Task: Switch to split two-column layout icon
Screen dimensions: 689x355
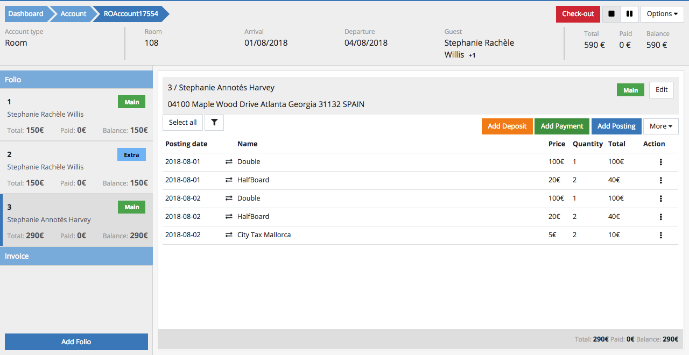Action: click(x=629, y=14)
